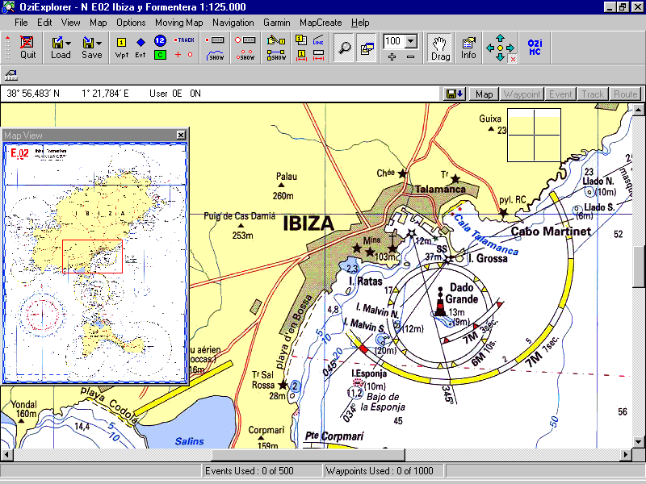The height and width of the screenshot is (484, 646).
Task: Click the Quit toolbar icon
Action: point(27,48)
